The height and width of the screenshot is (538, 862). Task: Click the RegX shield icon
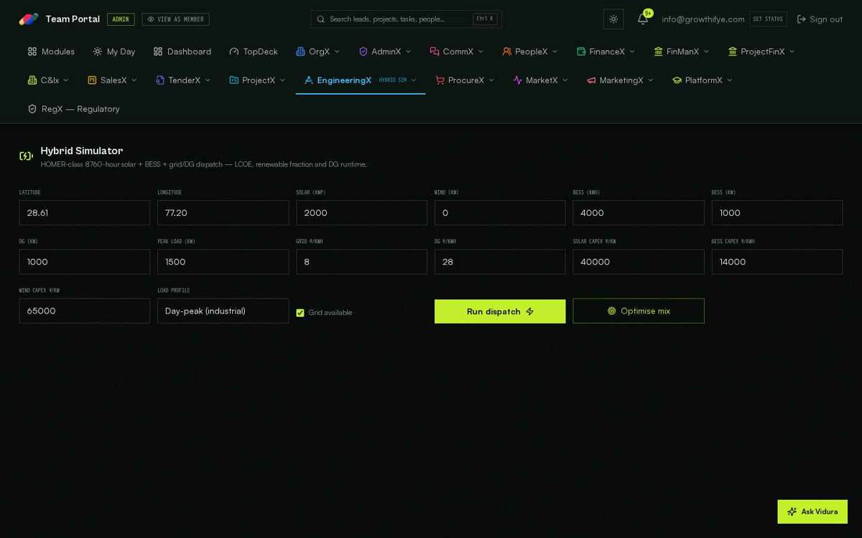pos(32,109)
